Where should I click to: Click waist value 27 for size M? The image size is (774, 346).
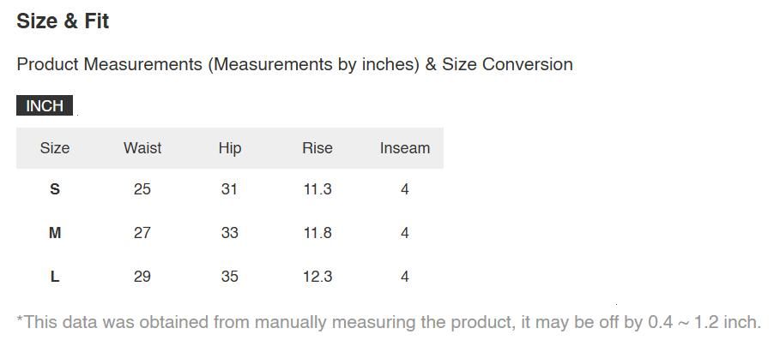(x=142, y=233)
